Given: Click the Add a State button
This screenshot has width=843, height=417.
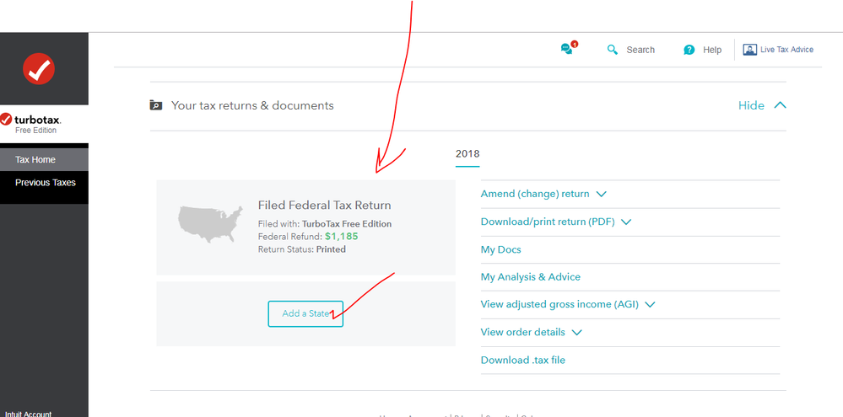Looking at the screenshot, I should (x=305, y=313).
